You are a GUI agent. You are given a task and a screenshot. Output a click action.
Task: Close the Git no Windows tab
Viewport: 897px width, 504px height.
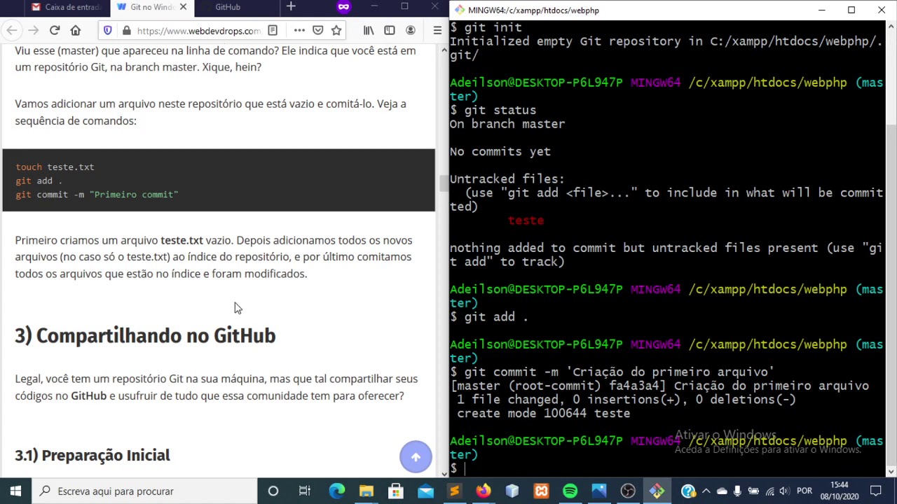click(x=184, y=7)
